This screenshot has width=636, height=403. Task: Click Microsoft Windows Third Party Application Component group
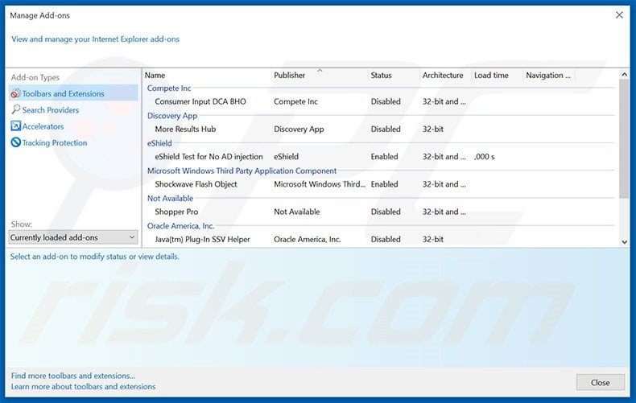(x=242, y=171)
